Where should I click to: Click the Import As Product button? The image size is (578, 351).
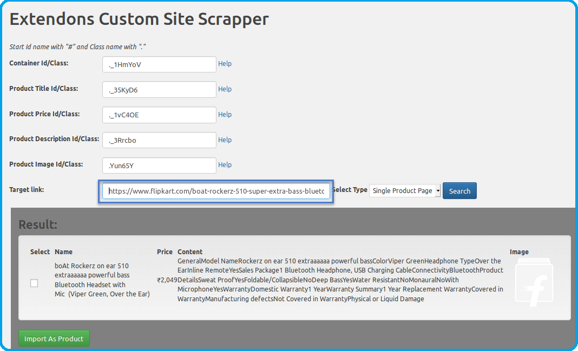54,339
